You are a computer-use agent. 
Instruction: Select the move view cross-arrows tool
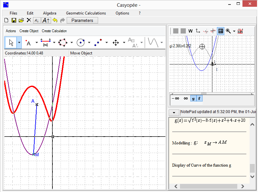[x=116, y=43]
